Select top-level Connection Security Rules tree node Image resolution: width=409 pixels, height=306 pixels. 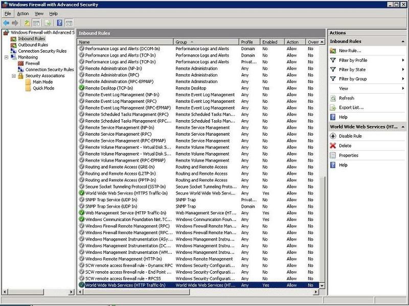pos(42,51)
